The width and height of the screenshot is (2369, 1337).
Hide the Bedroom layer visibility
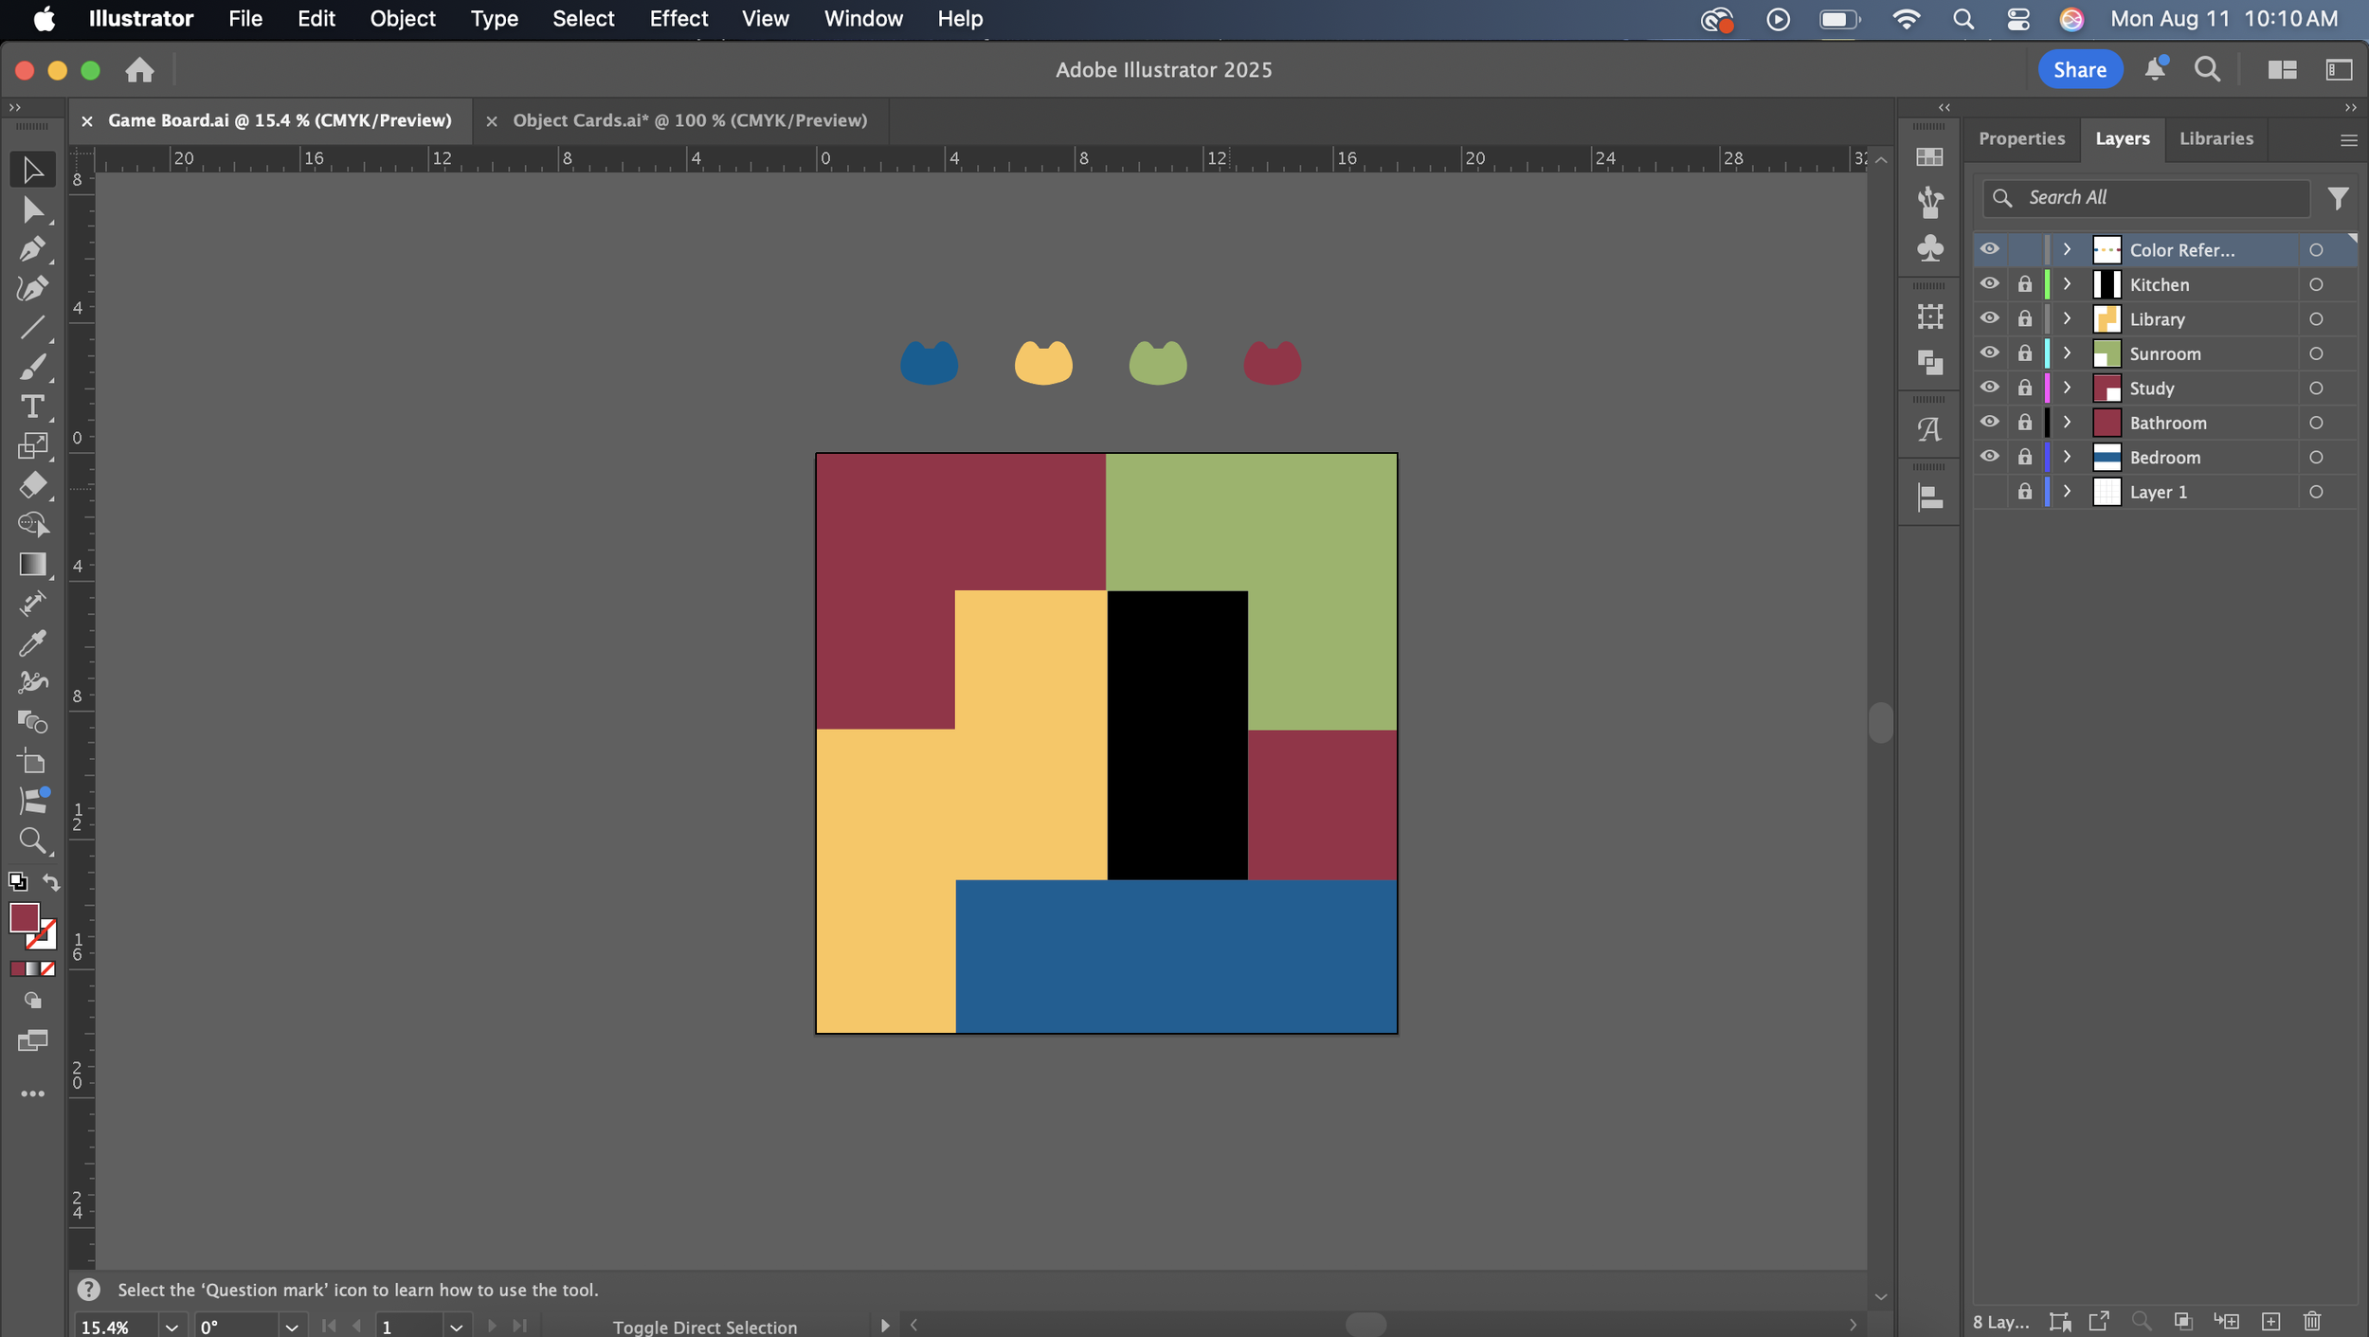click(1989, 457)
